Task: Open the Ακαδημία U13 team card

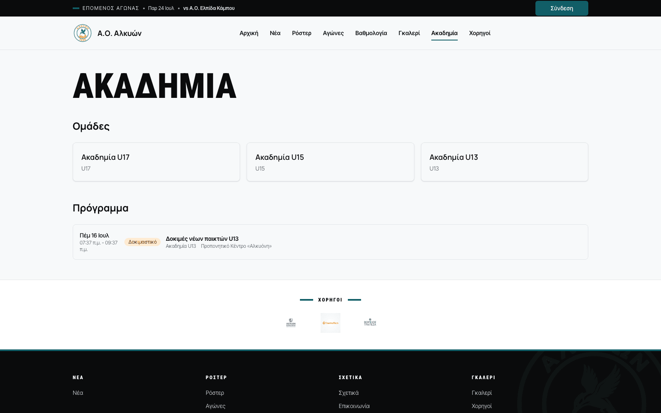Action: point(504,162)
